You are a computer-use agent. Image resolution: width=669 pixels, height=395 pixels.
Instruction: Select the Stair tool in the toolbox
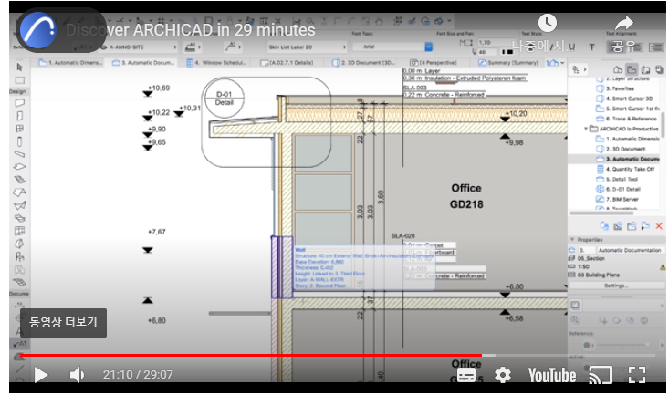[x=20, y=180]
